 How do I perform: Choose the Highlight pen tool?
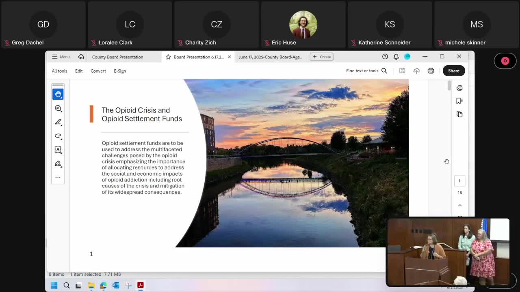[58, 122]
